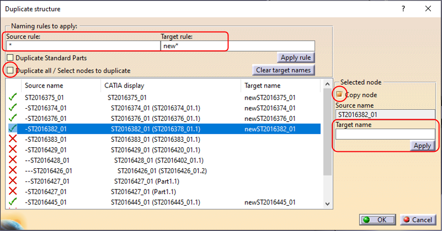The image size is (442, 231).
Task: Confirm the dialog with OK
Action: [x=376, y=219]
